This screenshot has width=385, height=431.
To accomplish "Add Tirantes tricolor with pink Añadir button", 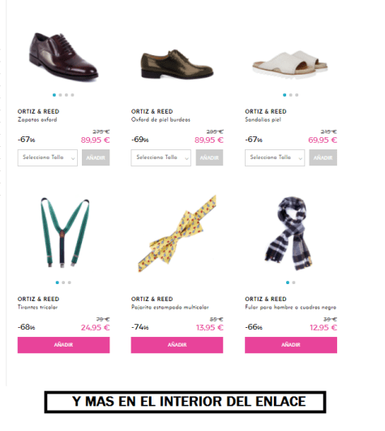I will (63, 345).
